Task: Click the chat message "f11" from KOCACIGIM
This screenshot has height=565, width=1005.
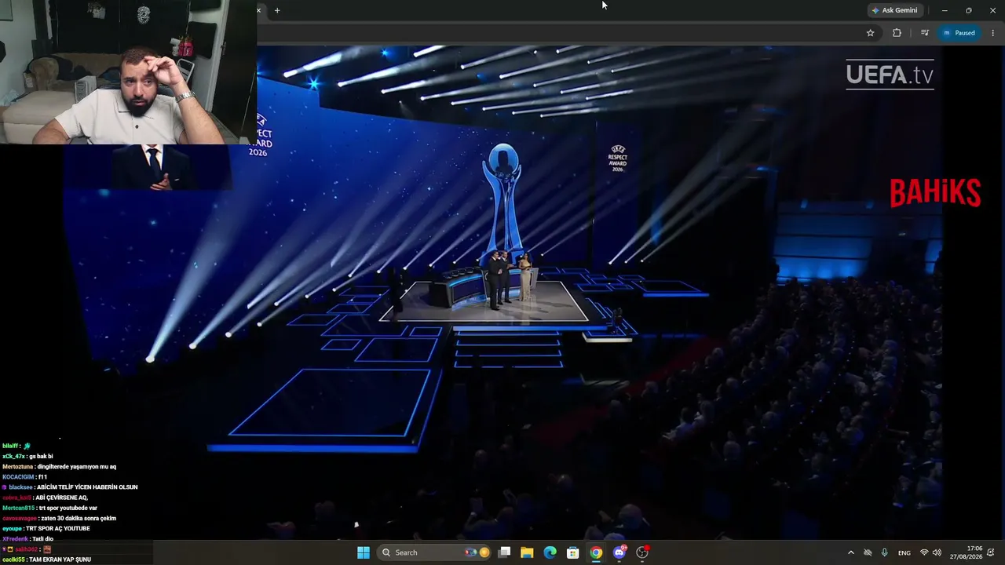Action: coord(43,477)
